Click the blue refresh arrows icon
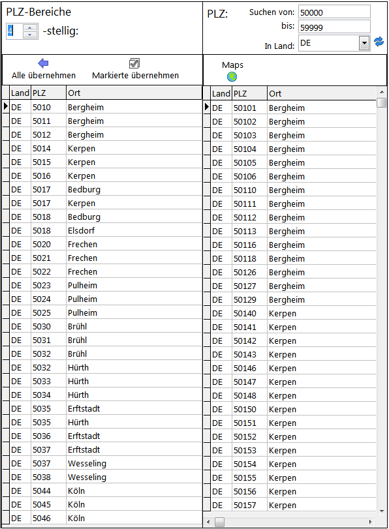Viewport: 389px width, 529px height. tap(379, 42)
